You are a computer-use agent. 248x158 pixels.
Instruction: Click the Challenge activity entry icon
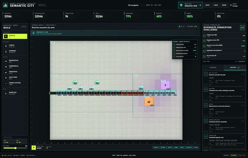point(206,90)
